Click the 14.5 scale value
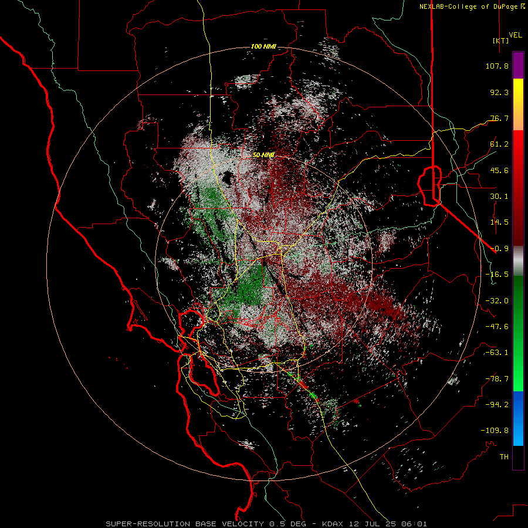 click(499, 222)
